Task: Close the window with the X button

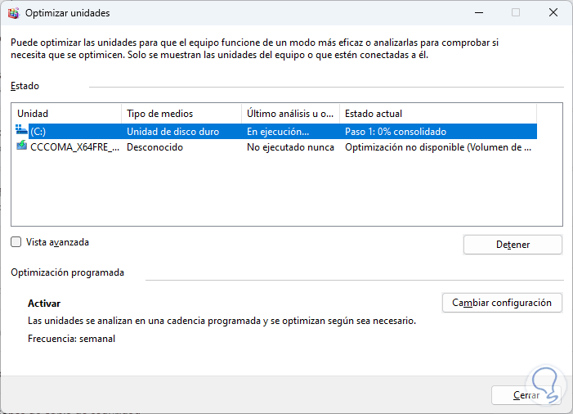Action: pos(553,13)
